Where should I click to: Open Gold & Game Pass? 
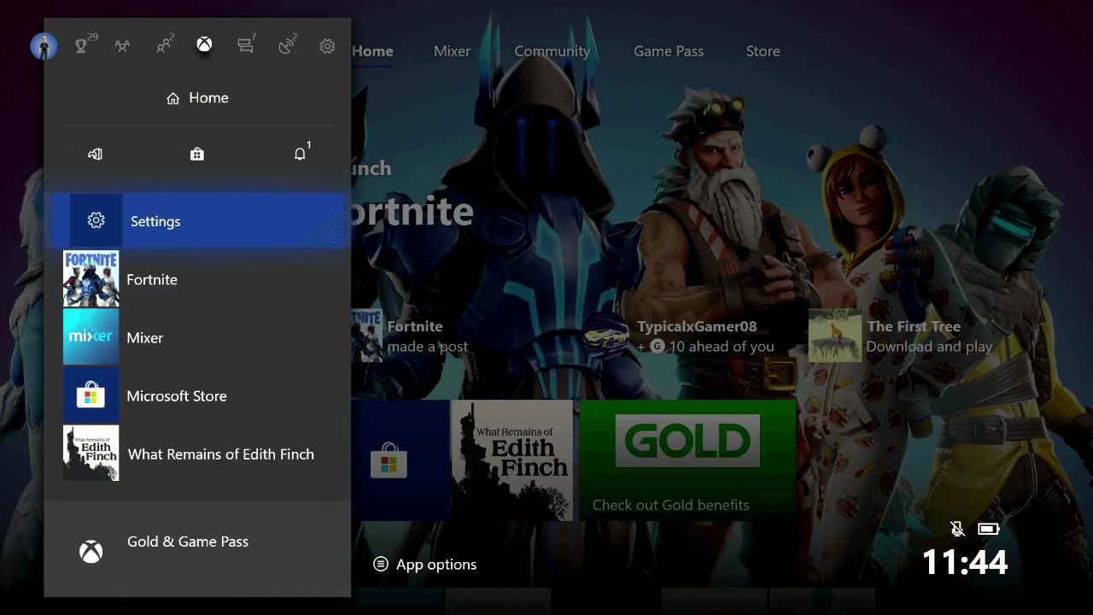click(187, 542)
